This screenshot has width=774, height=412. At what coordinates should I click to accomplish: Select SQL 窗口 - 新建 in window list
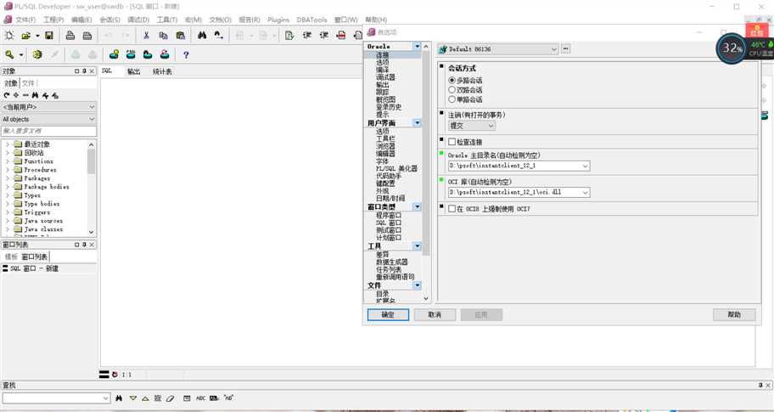coord(31,268)
